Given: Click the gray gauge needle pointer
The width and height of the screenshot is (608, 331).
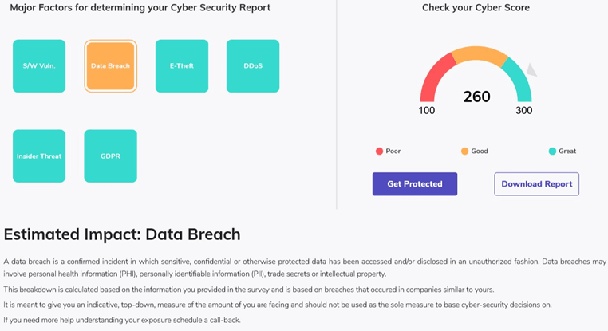Looking at the screenshot, I should pyautogui.click(x=531, y=70).
